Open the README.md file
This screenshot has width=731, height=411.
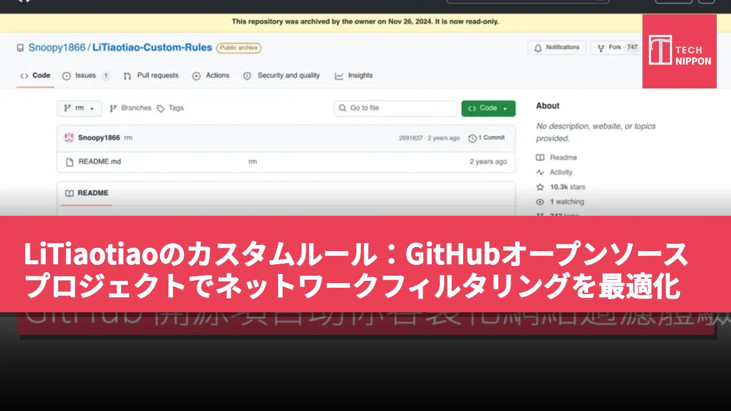tap(100, 162)
